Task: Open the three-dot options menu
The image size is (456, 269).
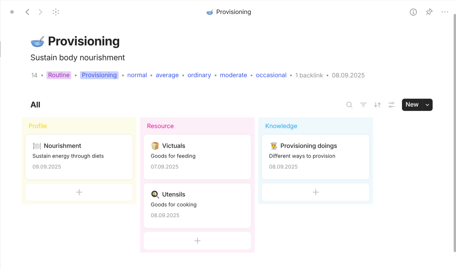Action: [445, 12]
